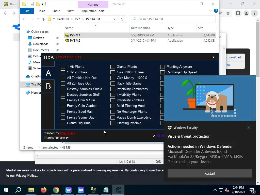Open the File ribbon tab
This screenshot has height=195, width=260.
click(x=27, y=11)
